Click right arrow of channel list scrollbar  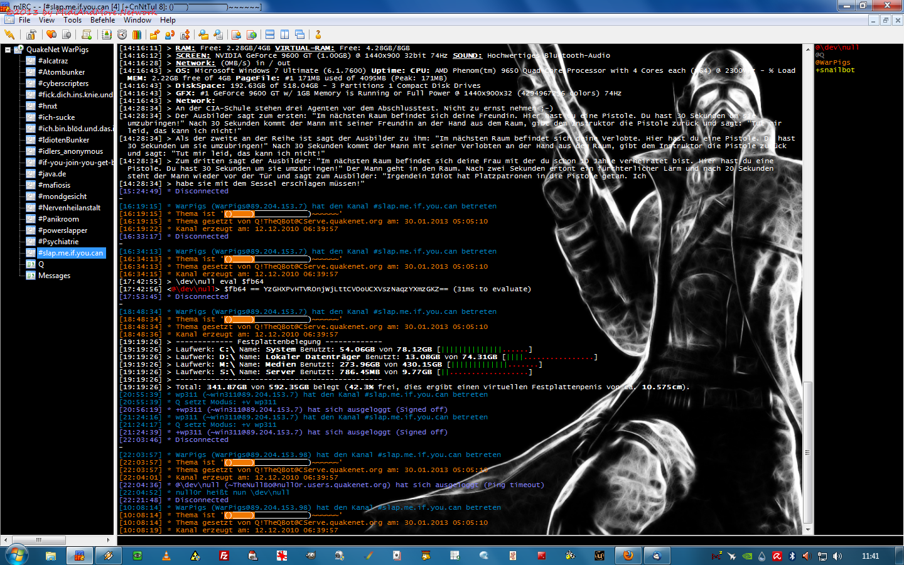click(109, 540)
